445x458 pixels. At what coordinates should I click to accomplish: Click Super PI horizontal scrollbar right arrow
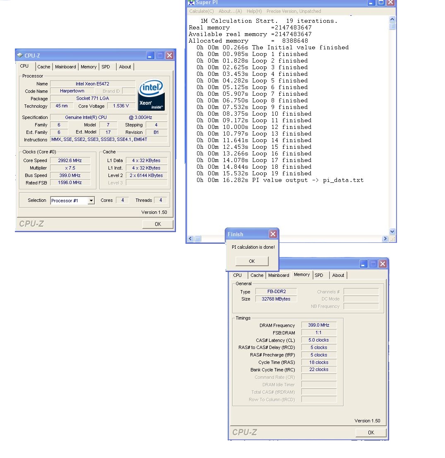[385, 239]
